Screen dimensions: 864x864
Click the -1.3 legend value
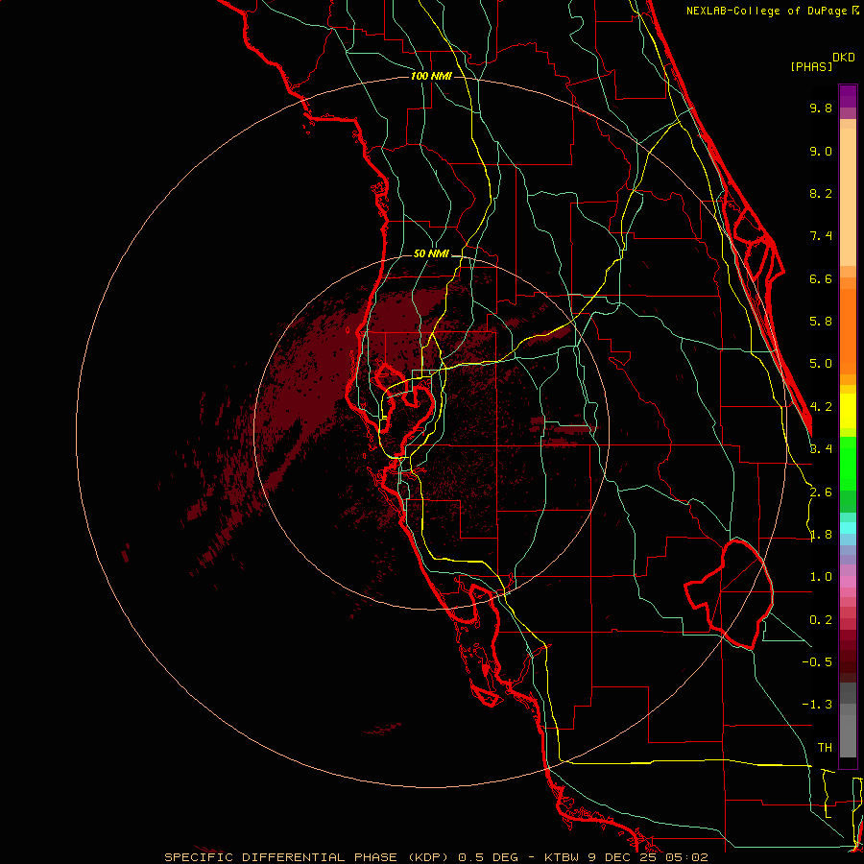click(817, 705)
